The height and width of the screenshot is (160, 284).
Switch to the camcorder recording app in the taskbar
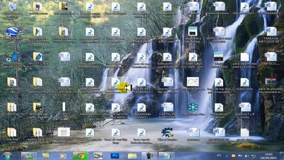coord(149,156)
